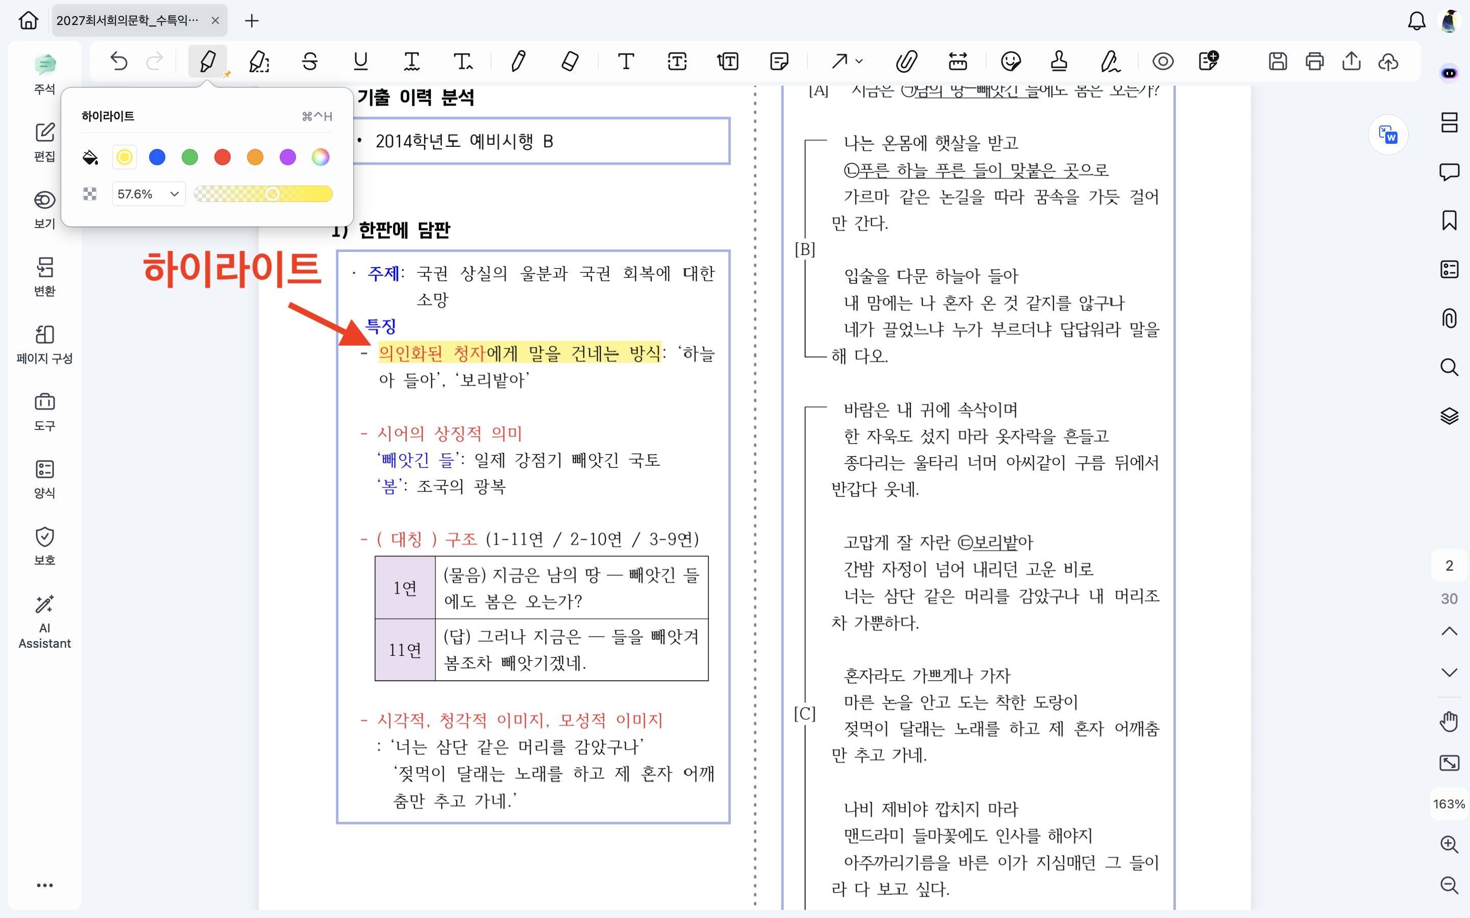Select the Strikethrough annotation tool
This screenshot has height=918, width=1470.
[310, 61]
